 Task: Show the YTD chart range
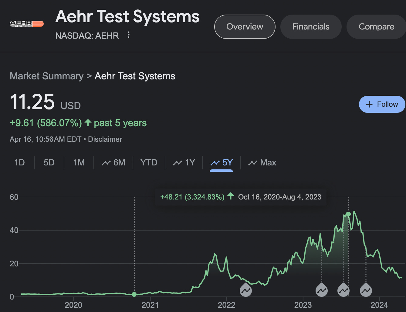pyautogui.click(x=149, y=162)
